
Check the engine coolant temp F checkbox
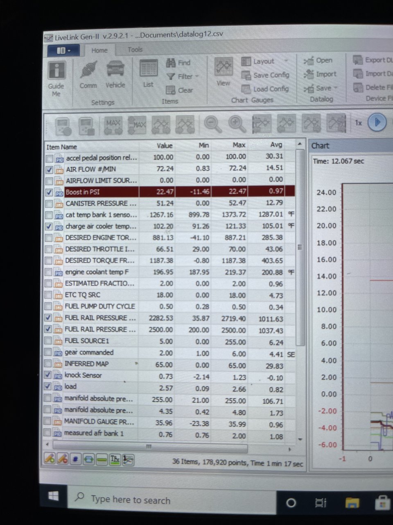(x=49, y=272)
